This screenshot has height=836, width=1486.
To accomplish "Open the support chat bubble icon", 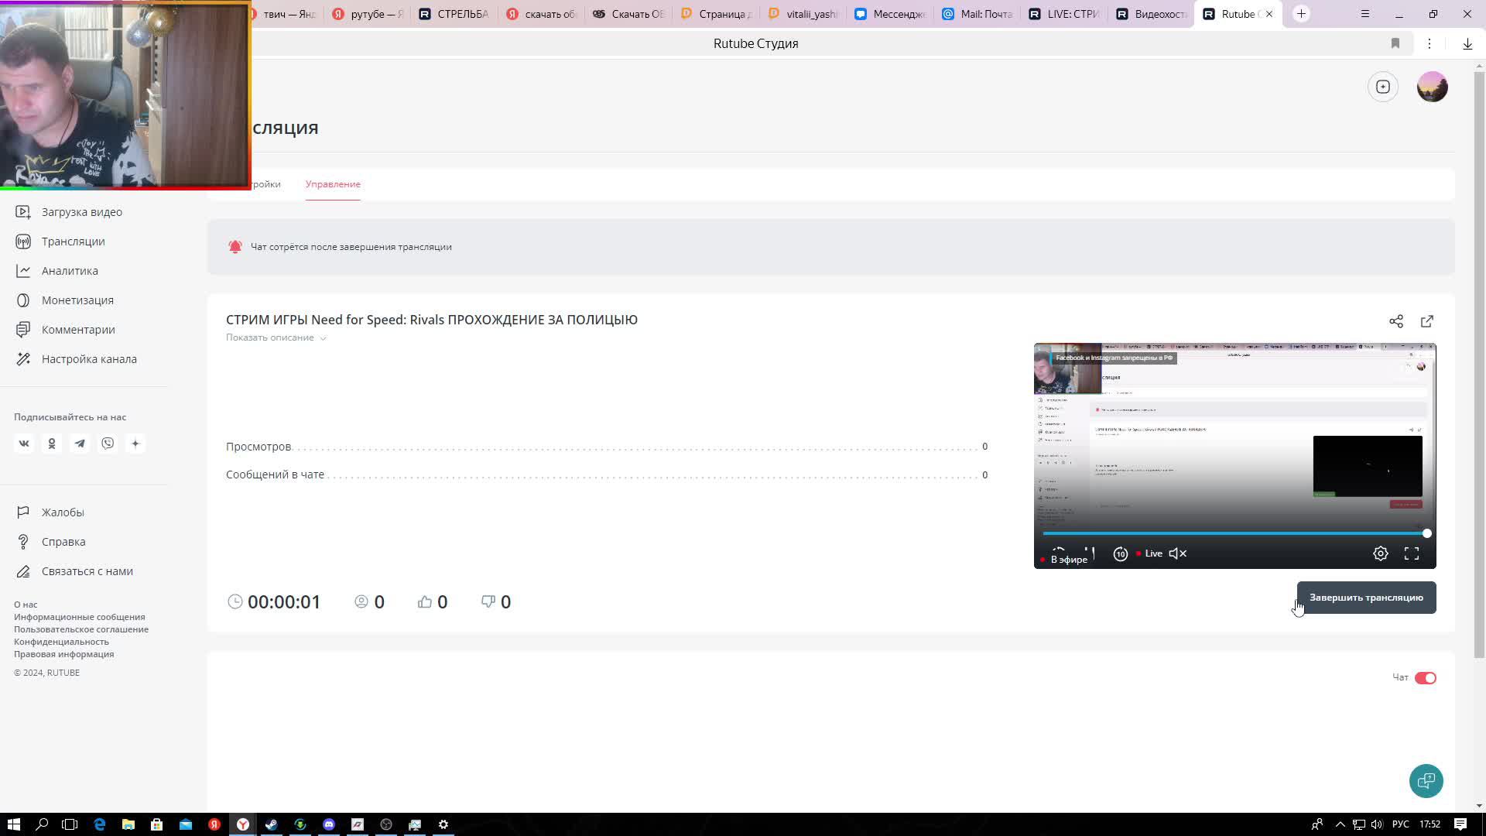I will pyautogui.click(x=1426, y=781).
